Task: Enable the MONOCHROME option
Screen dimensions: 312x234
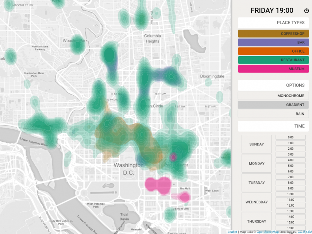Action: tap(273, 96)
